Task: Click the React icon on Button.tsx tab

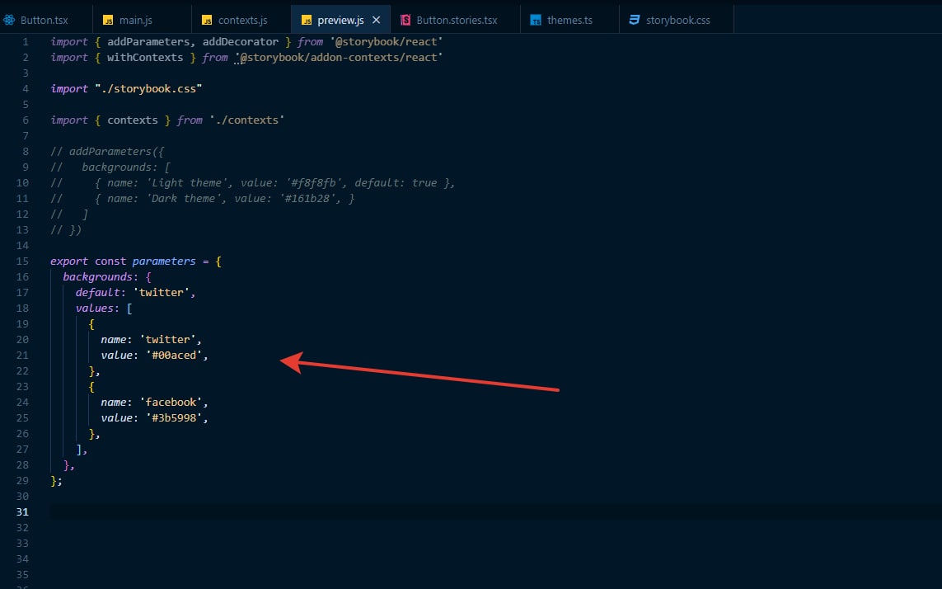Action: tap(9, 20)
